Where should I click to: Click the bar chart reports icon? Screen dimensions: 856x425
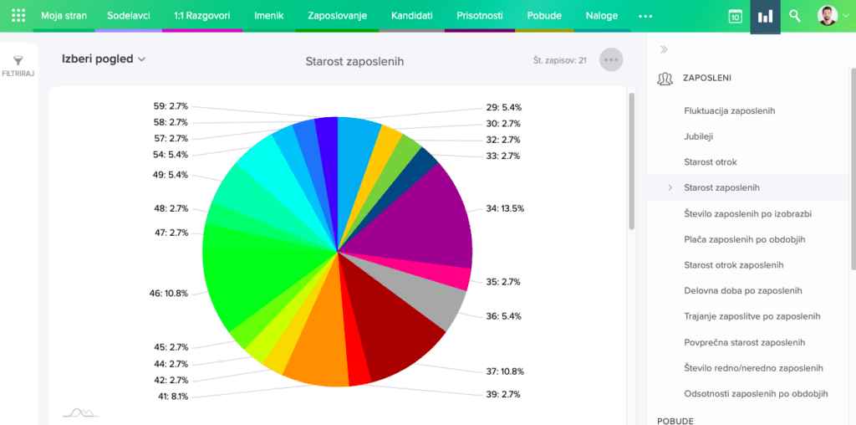tap(765, 16)
